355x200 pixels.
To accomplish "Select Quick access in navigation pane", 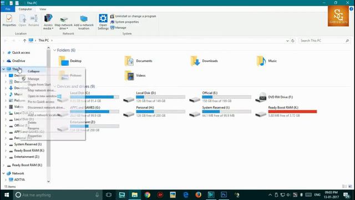I will pos(21,53).
